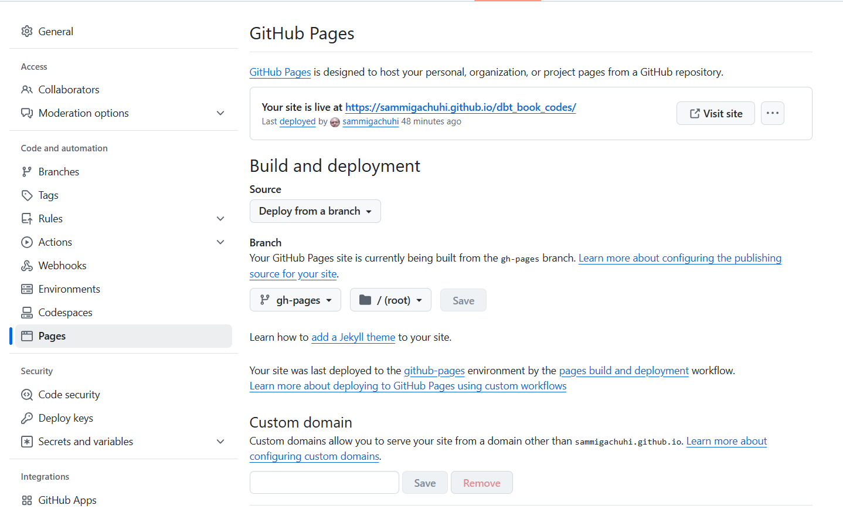Open Deploy from a branch dropdown

(315, 211)
